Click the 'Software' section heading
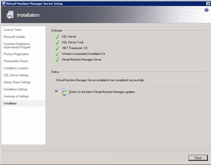211x165 pixels. point(57,31)
